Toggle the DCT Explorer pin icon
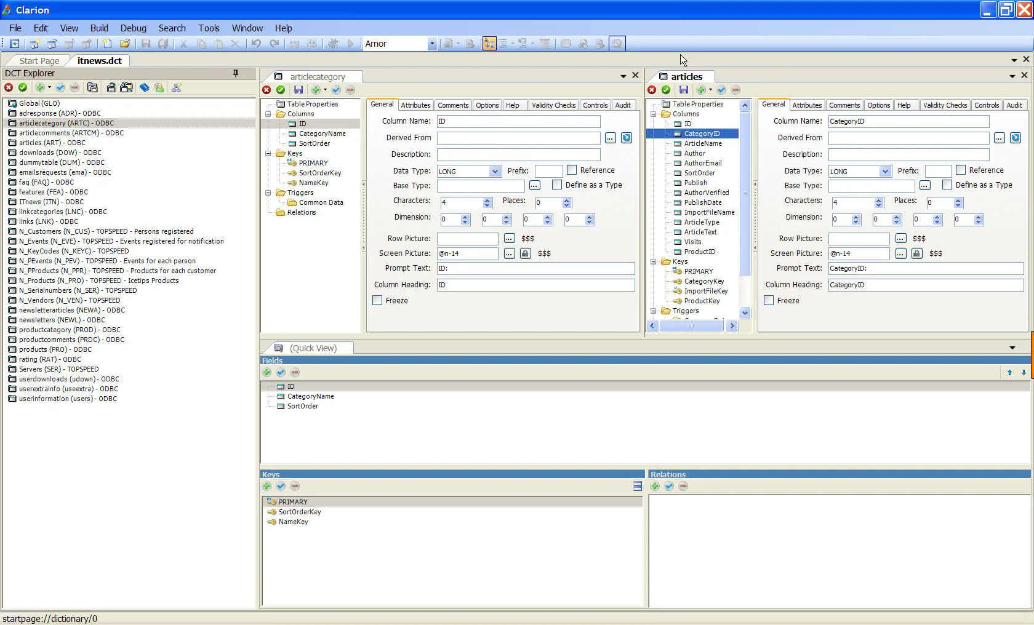 point(235,73)
